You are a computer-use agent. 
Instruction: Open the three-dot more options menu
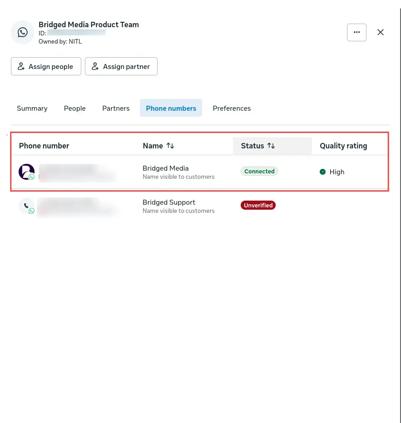[x=356, y=32]
